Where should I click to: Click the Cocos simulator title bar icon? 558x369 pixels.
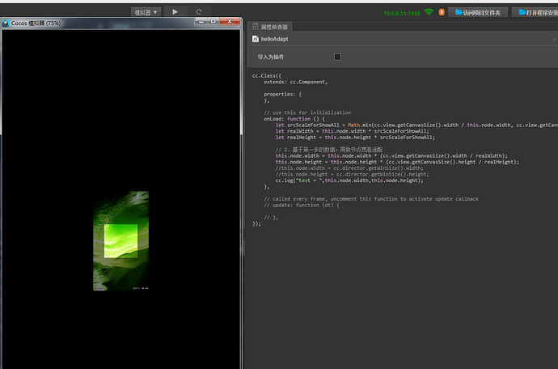6,23
